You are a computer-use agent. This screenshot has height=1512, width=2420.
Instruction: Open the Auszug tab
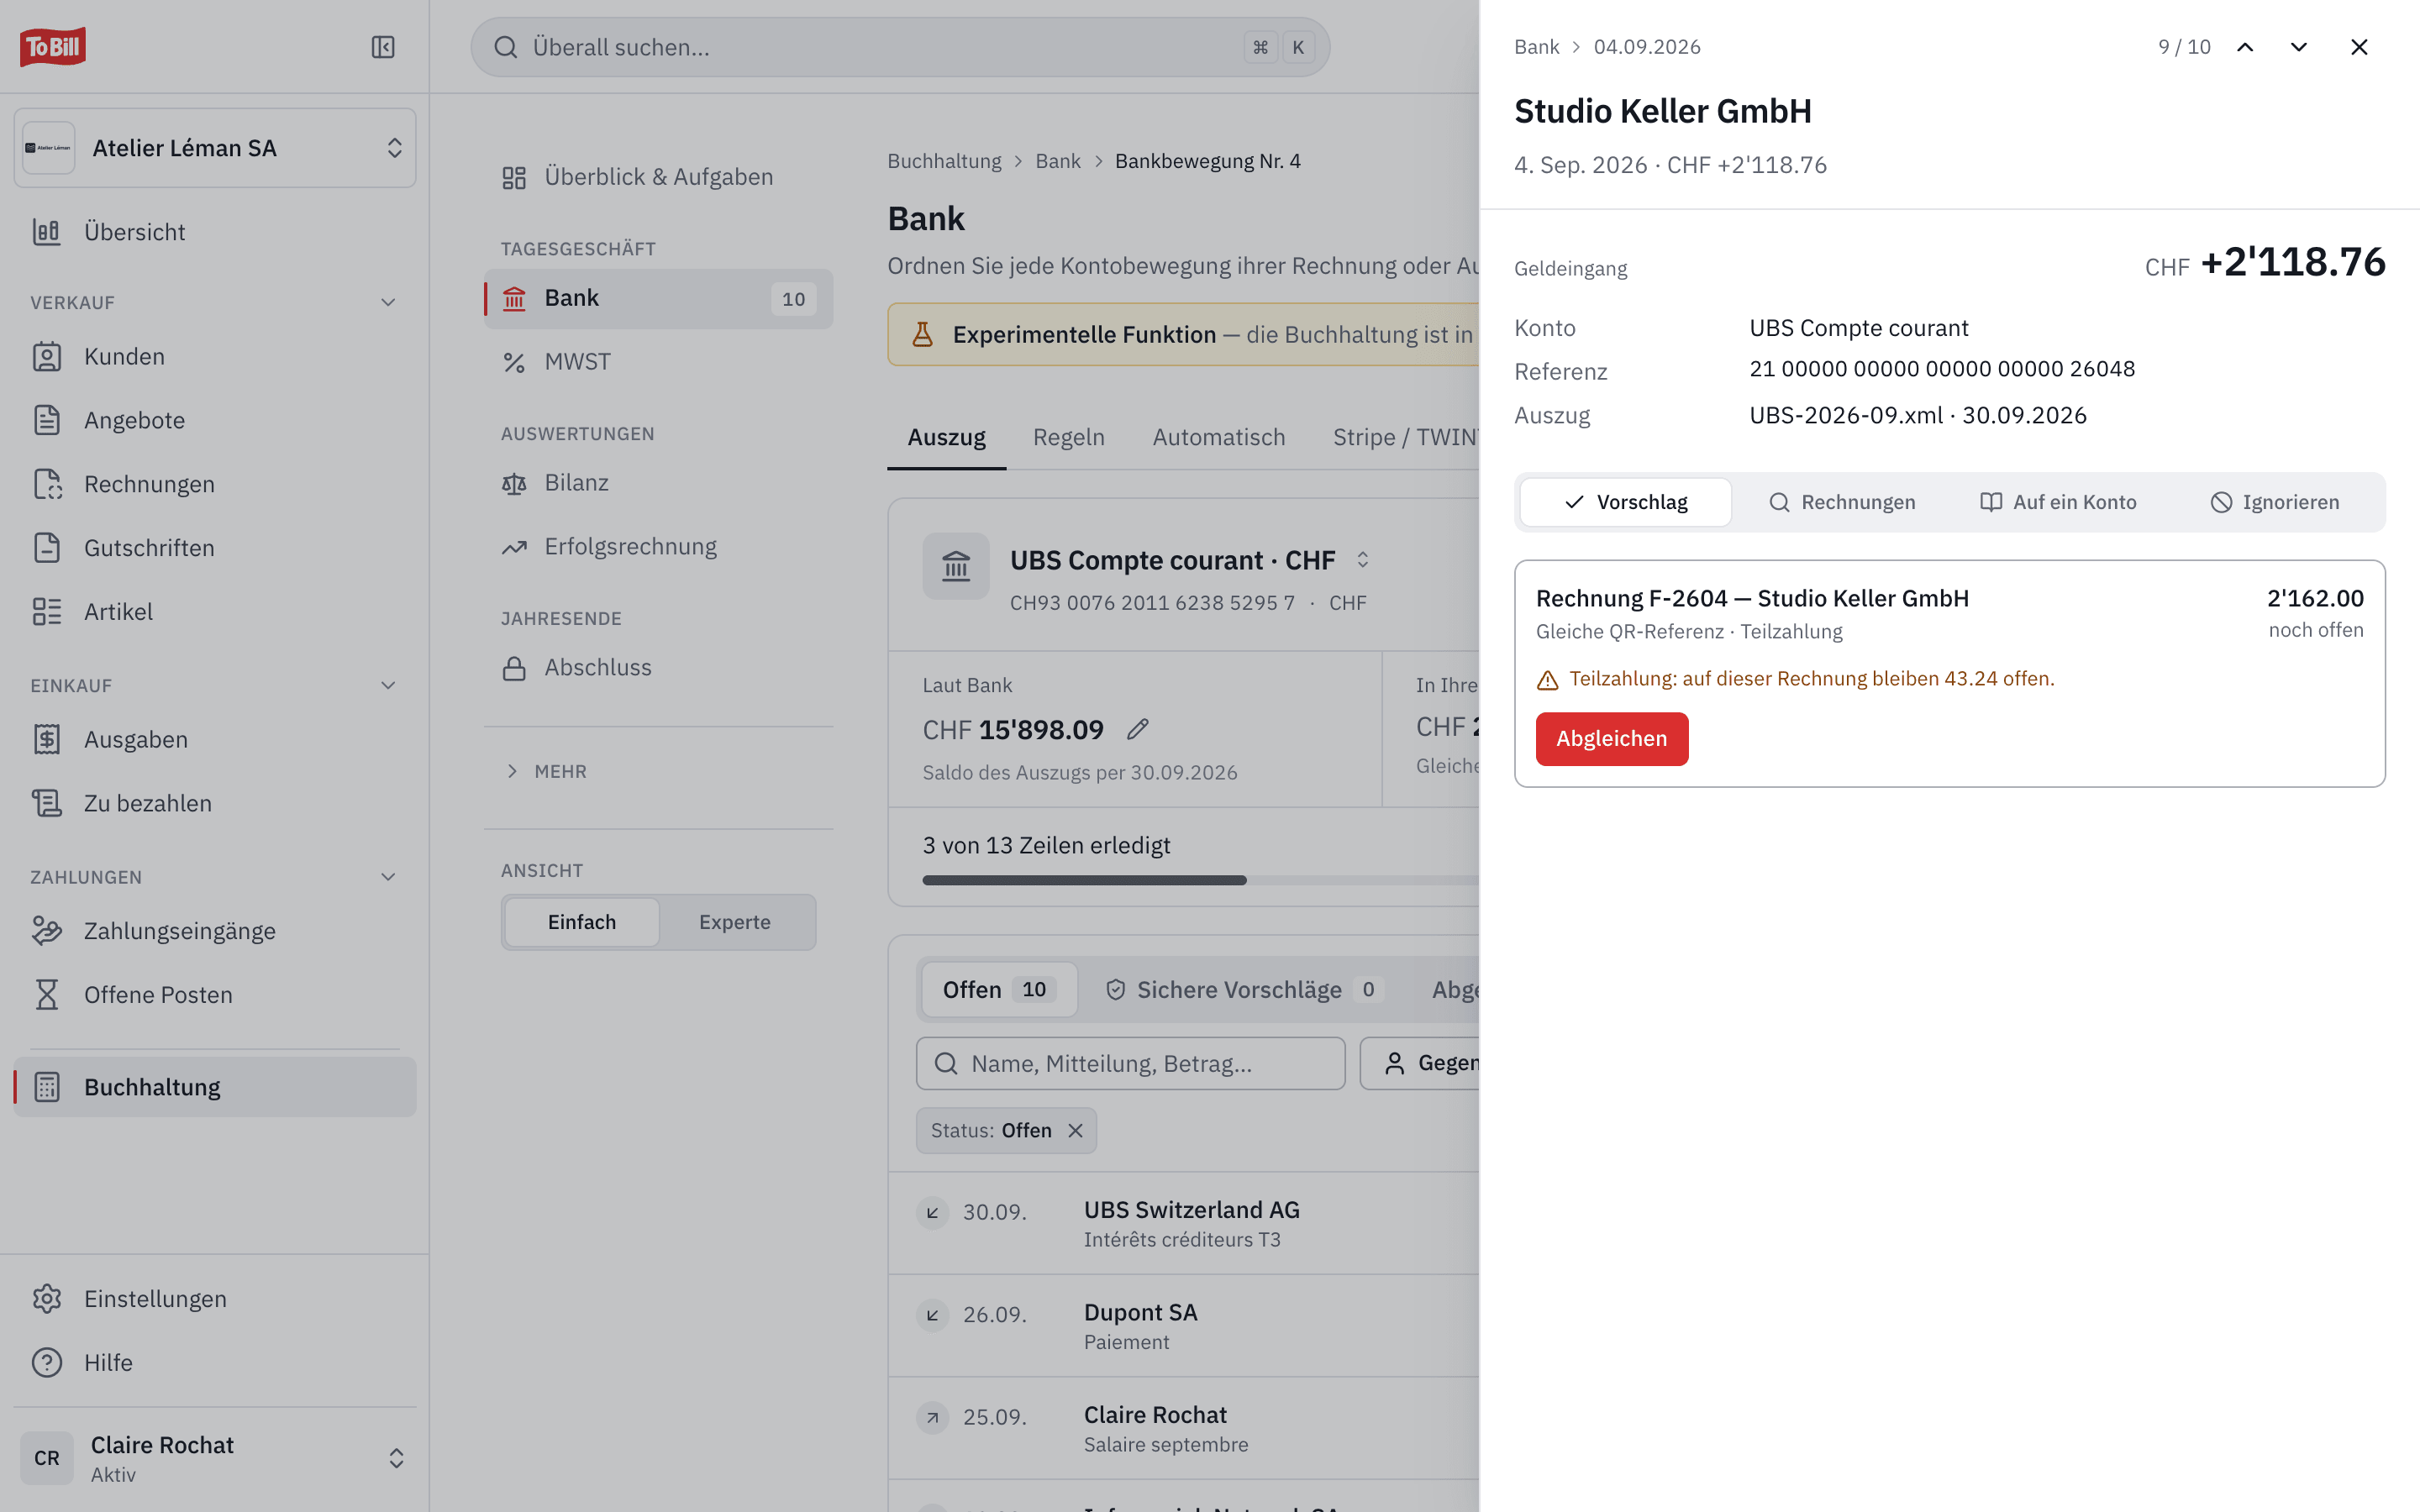(946, 437)
